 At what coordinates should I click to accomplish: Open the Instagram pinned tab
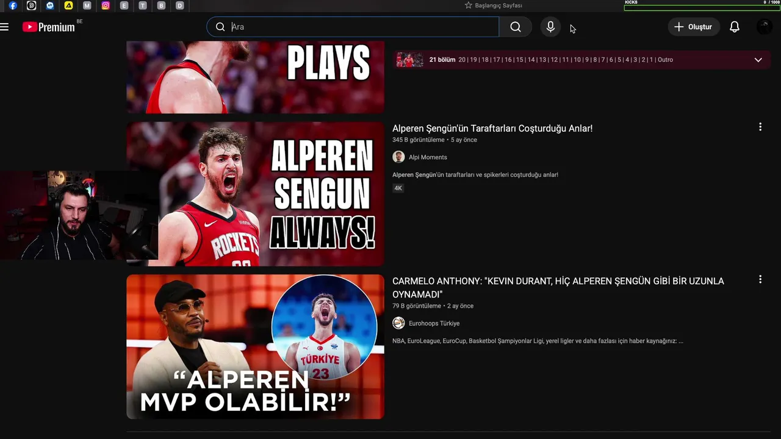(x=106, y=5)
